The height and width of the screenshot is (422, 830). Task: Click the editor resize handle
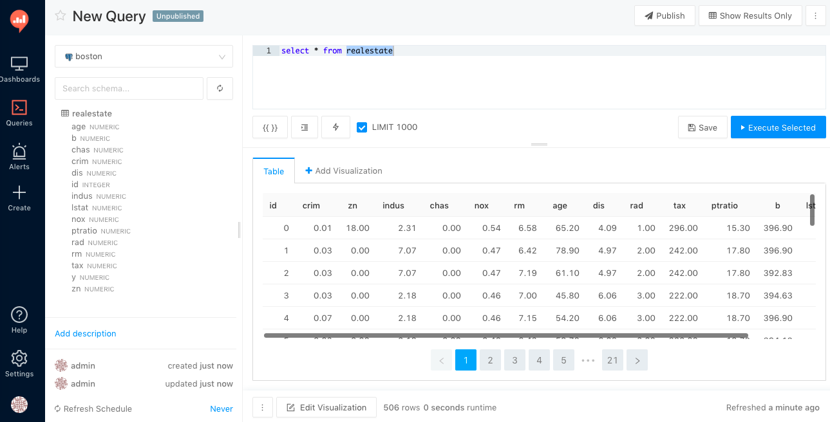coord(539,144)
